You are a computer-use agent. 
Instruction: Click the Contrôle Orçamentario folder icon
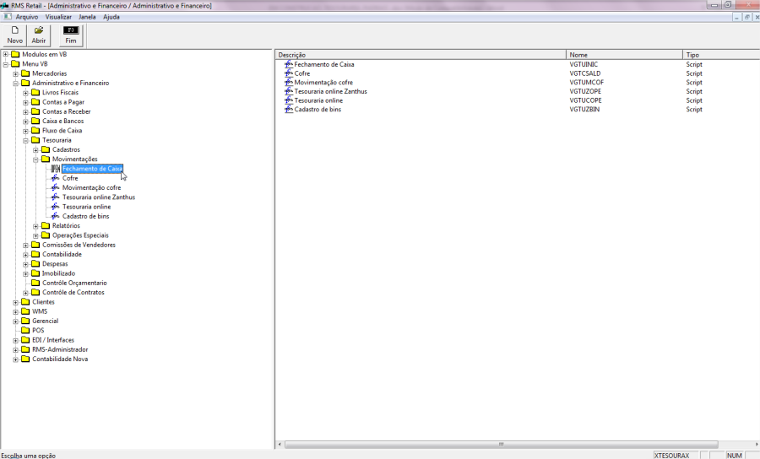(x=35, y=283)
